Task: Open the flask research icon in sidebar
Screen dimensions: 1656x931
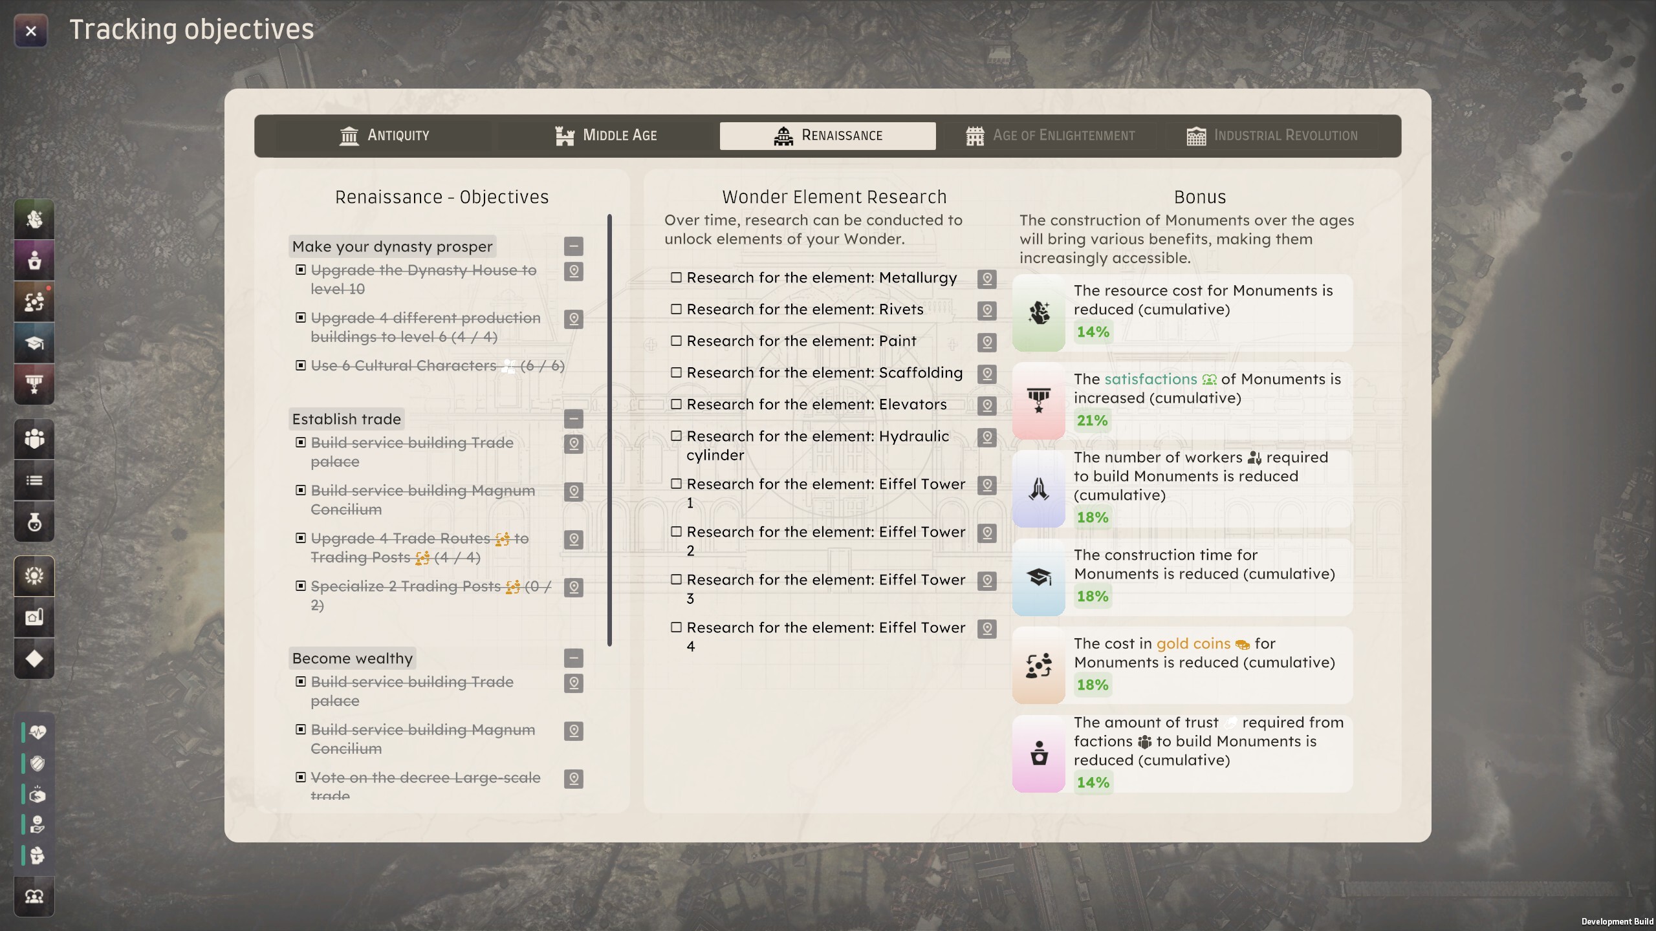Action: tap(34, 522)
